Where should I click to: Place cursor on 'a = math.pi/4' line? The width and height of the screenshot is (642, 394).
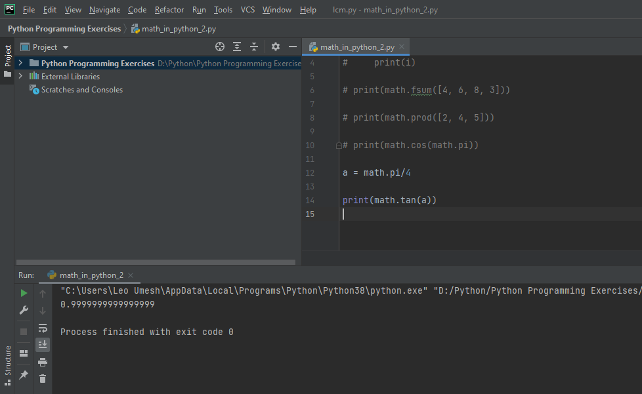tap(377, 173)
